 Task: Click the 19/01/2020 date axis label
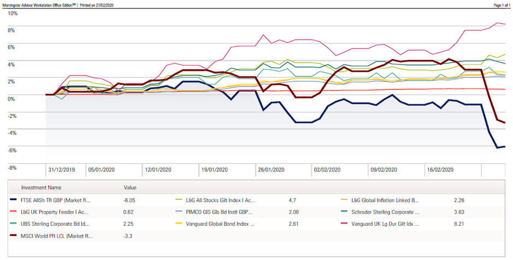pyautogui.click(x=215, y=170)
